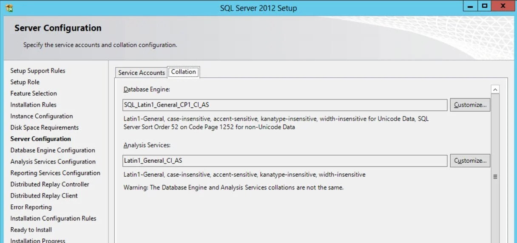Select Distributed Replay Client step
Image resolution: width=517 pixels, height=243 pixels.
pos(44,196)
